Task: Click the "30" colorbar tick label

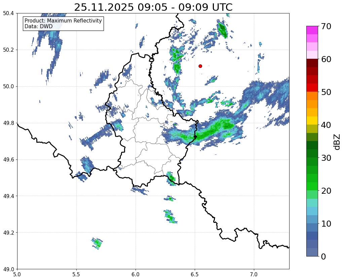Action: [326, 158]
